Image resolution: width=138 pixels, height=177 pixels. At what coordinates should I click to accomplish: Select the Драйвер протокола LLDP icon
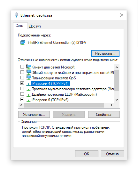(x=28, y=95)
